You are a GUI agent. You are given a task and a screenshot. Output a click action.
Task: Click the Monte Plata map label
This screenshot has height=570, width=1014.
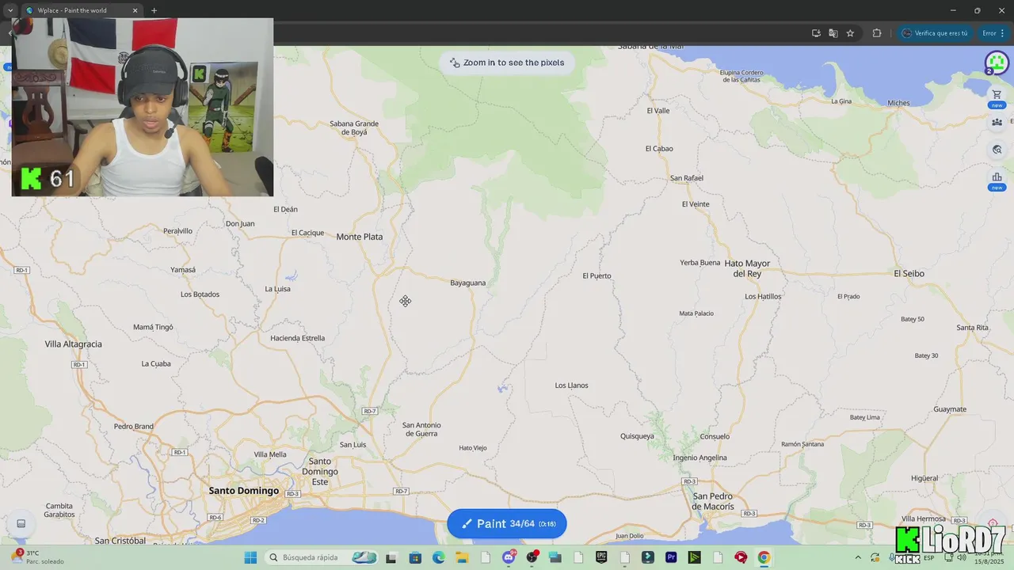point(360,237)
